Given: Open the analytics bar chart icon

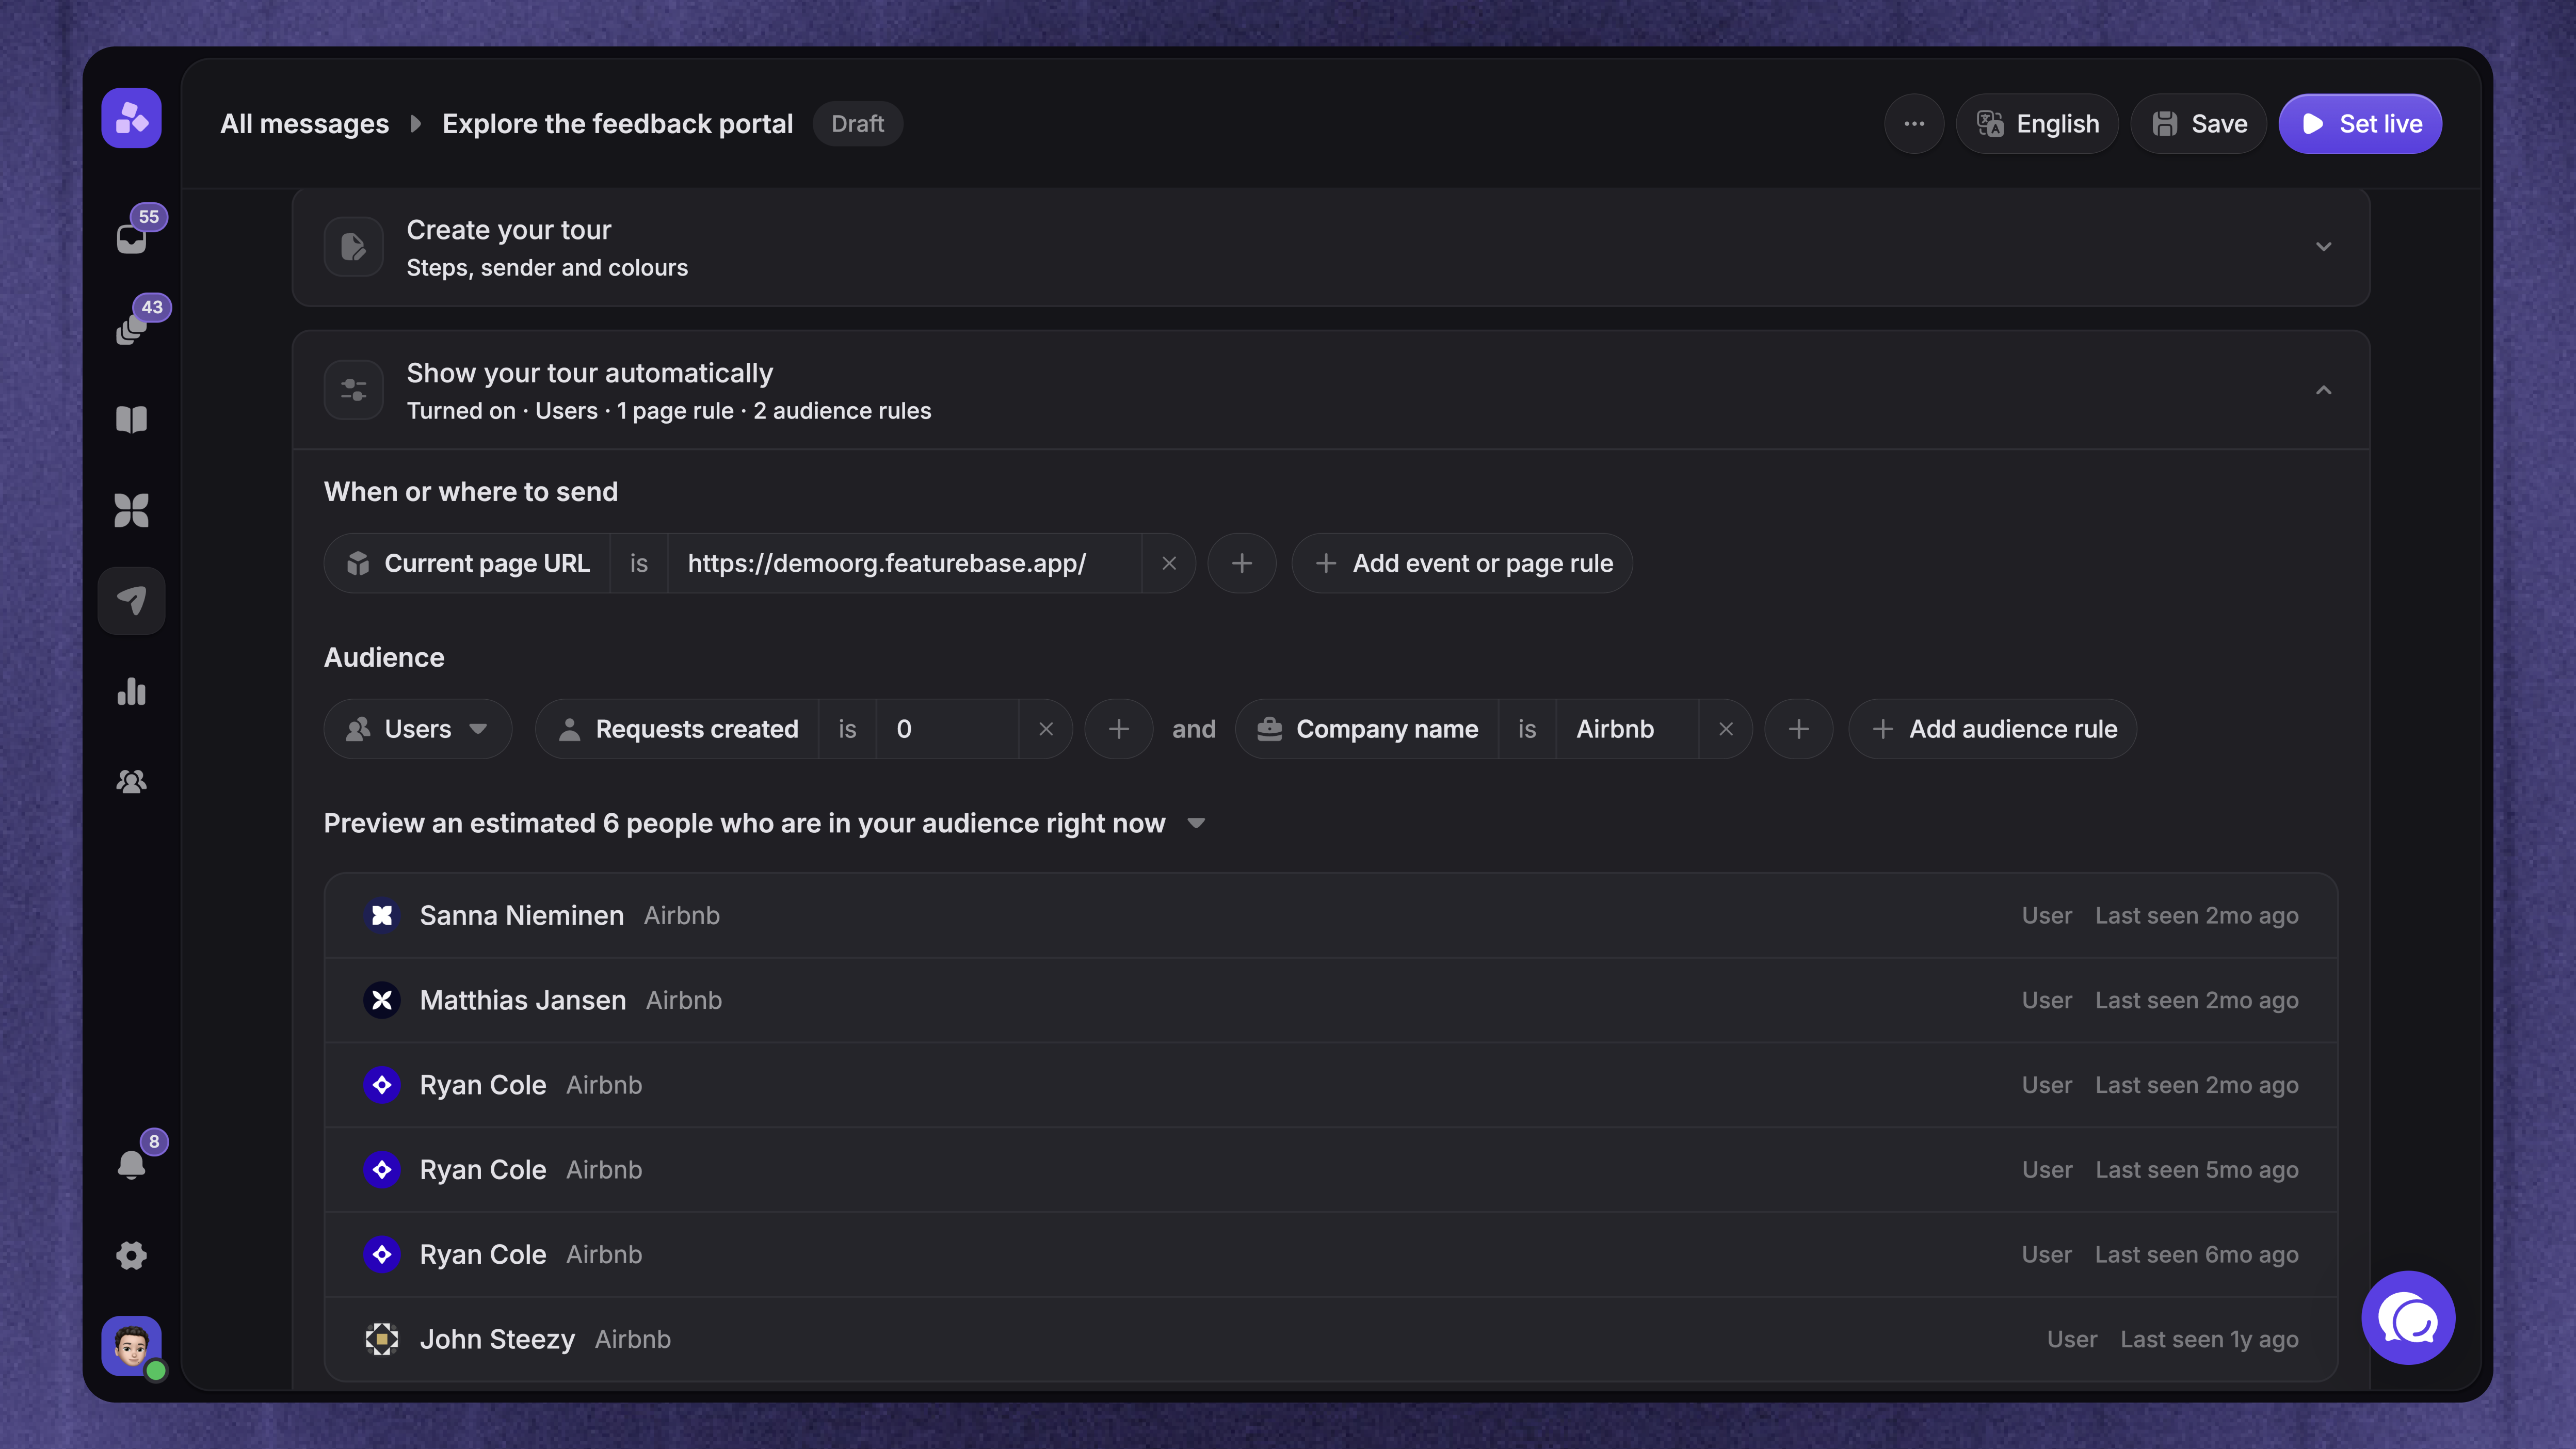Looking at the screenshot, I should click(x=132, y=691).
